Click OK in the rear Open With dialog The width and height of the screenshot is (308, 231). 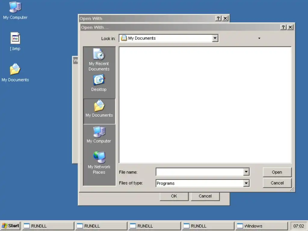(174, 196)
